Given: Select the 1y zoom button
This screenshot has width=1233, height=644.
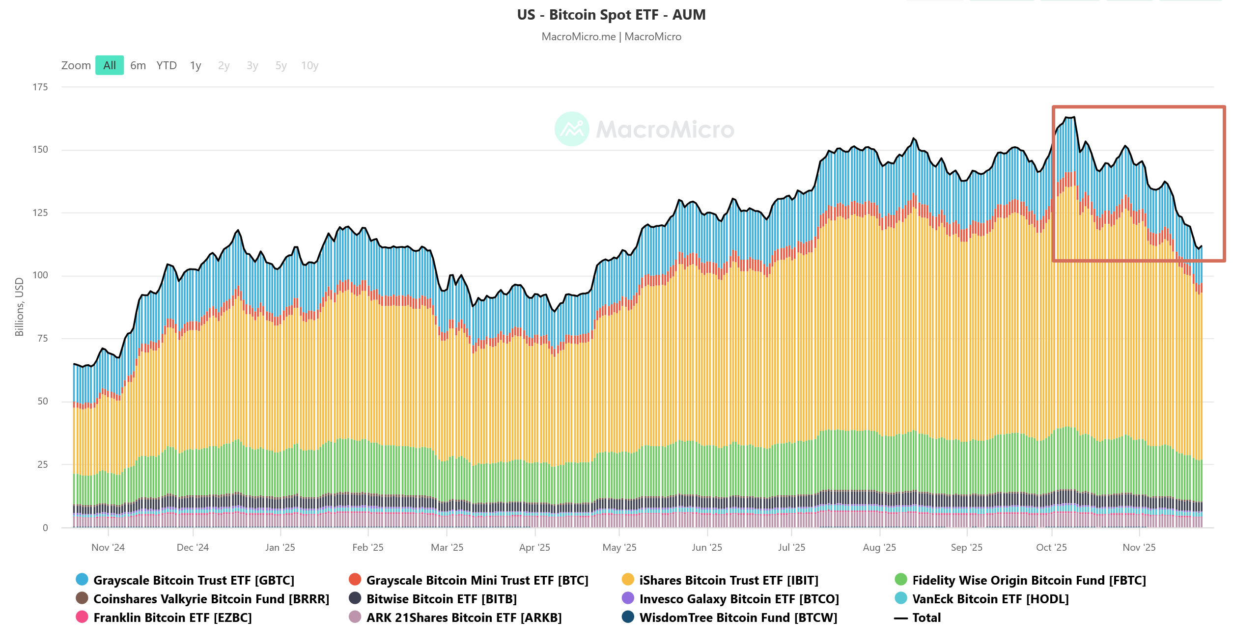Looking at the screenshot, I should (195, 65).
